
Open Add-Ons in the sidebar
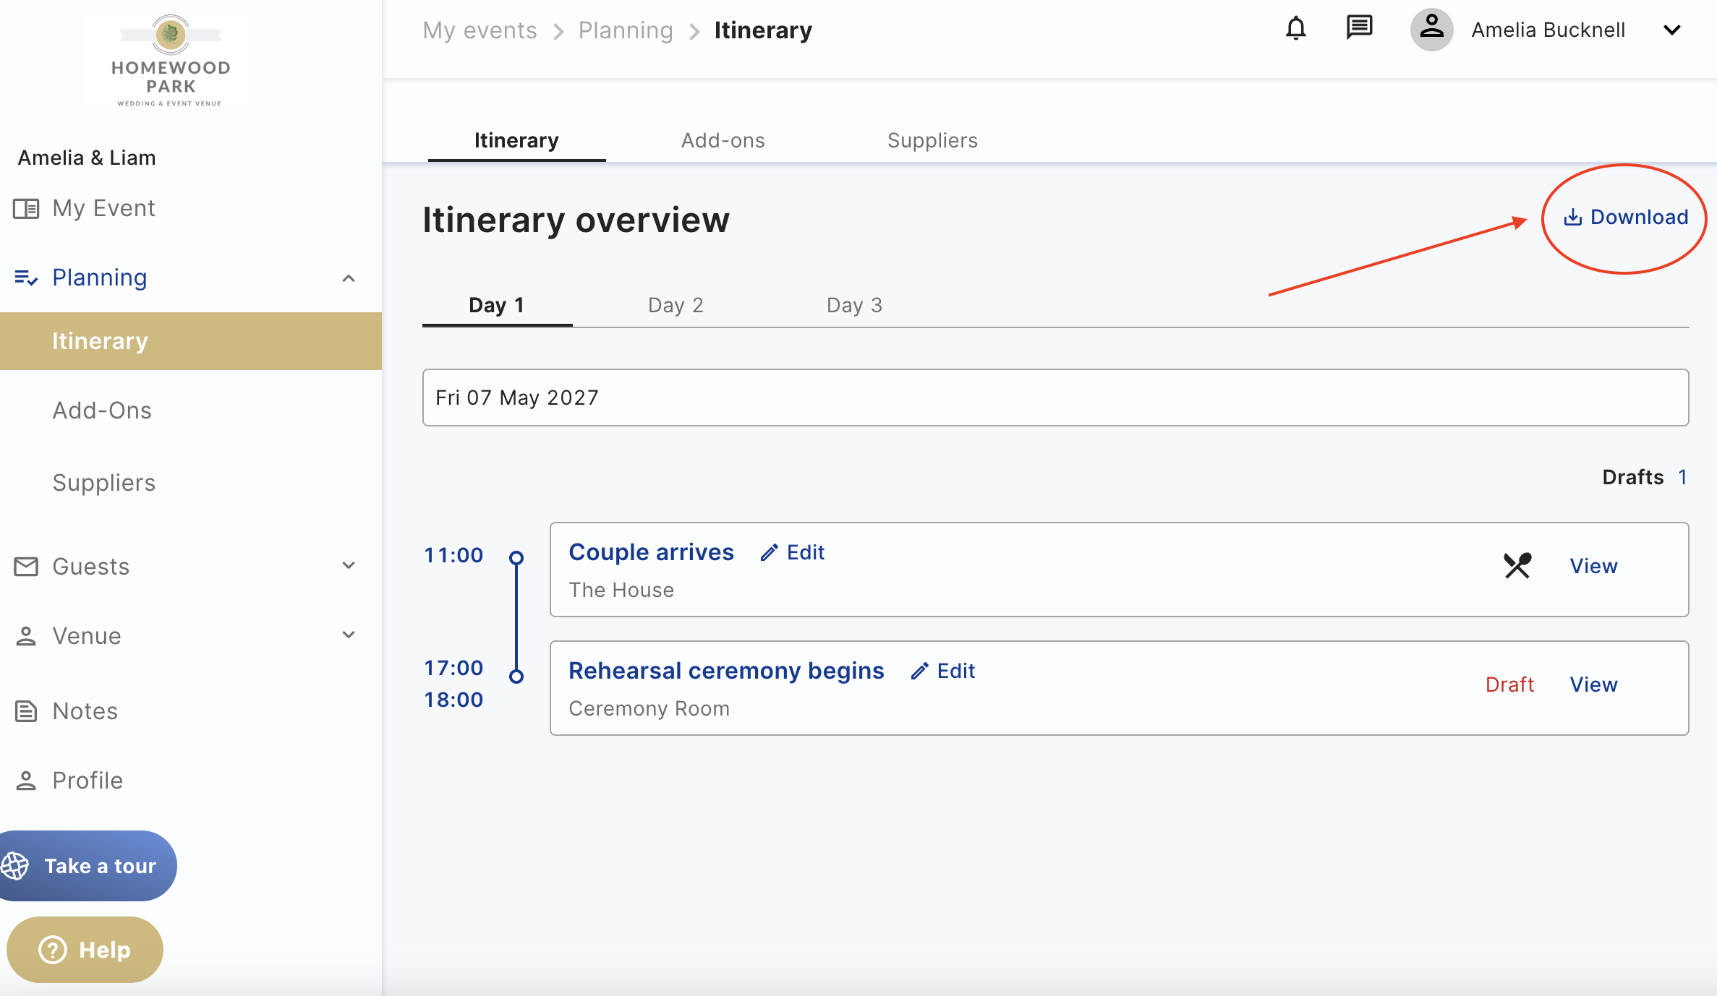102,411
